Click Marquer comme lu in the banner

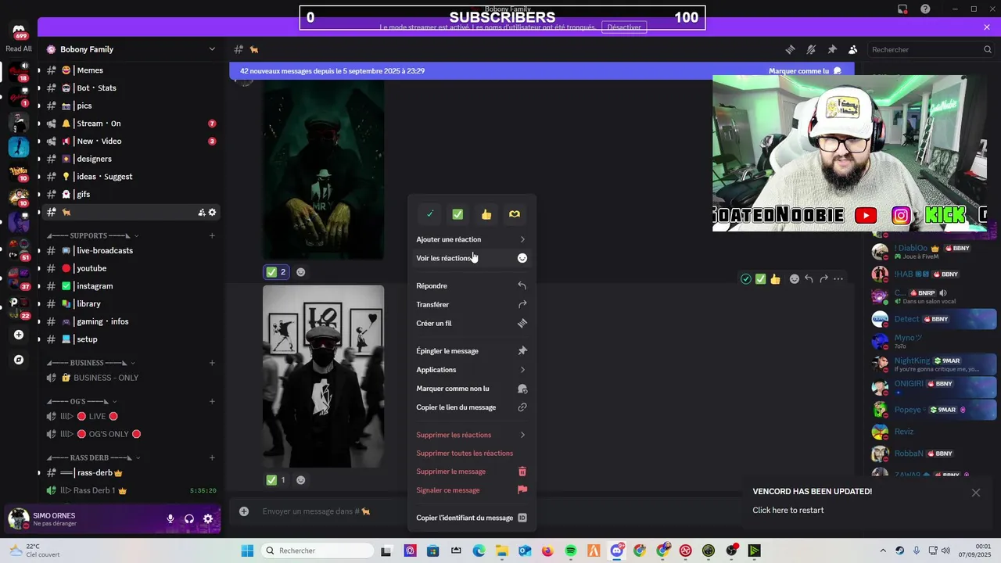[x=805, y=71]
